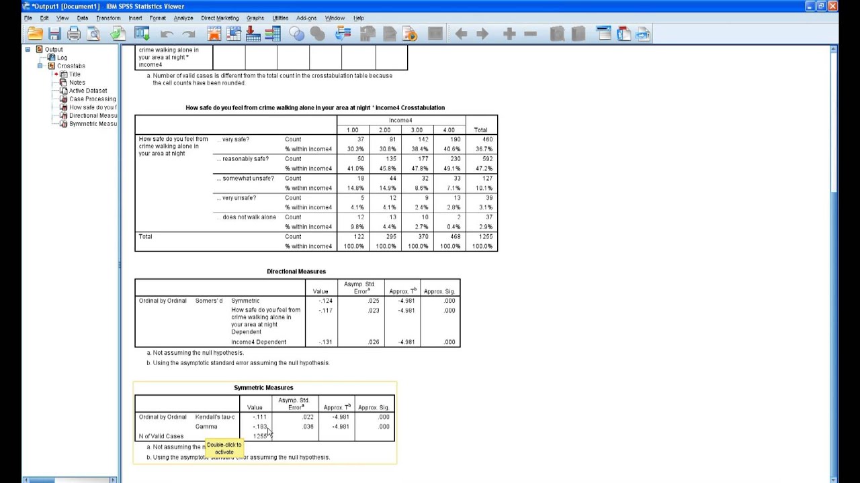This screenshot has height=483, width=860.
Task: Open the Format menu
Action: [158, 18]
